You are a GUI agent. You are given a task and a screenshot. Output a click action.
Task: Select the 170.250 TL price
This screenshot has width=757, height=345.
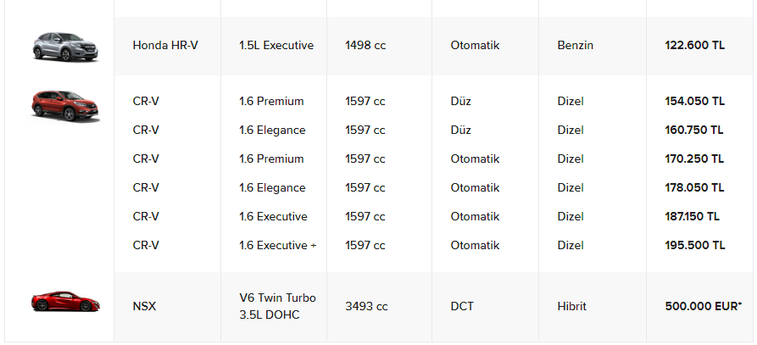pos(694,159)
